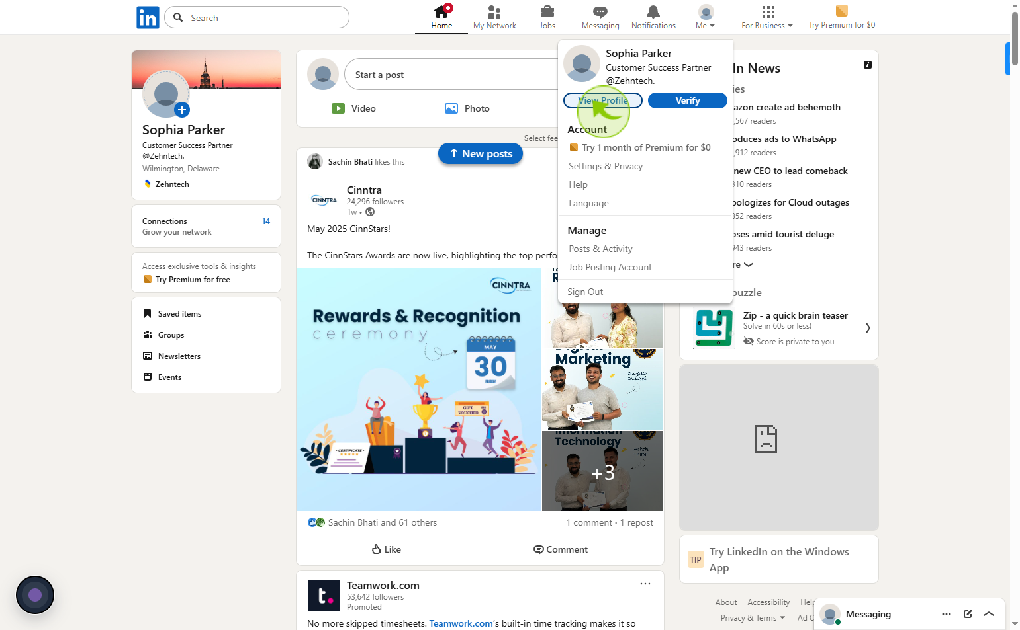Expand Privacy & Terms dropdown
Viewport: 1020px width, 630px height.
[x=753, y=618]
